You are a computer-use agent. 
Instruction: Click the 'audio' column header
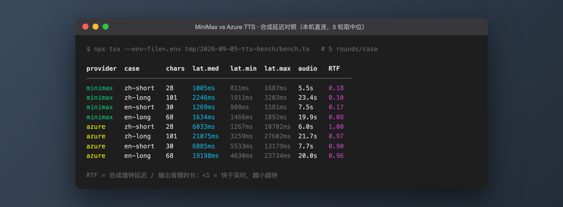(x=308, y=68)
